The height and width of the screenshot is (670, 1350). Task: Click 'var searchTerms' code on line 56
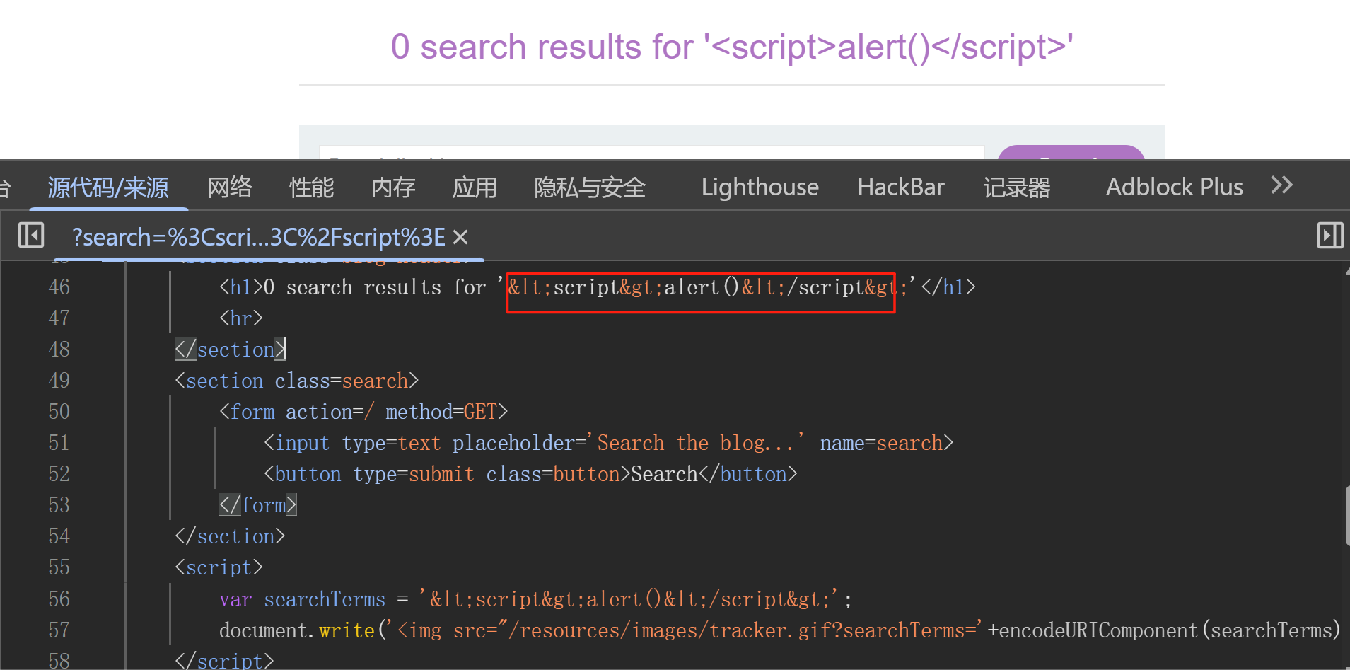point(302,600)
